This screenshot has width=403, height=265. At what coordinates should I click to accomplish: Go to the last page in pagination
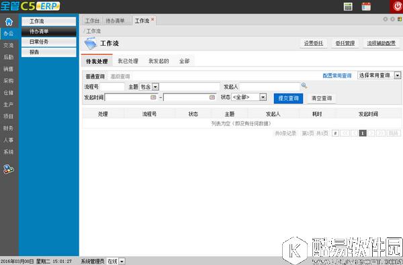click(x=381, y=133)
